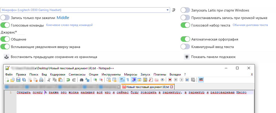Enable Клавиатурный ввод текста toggle
This screenshot has width=276, height=113.
185,46
